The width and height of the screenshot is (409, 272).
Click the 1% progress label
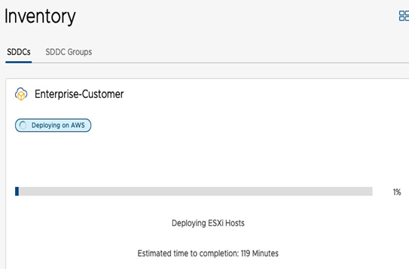[397, 192]
